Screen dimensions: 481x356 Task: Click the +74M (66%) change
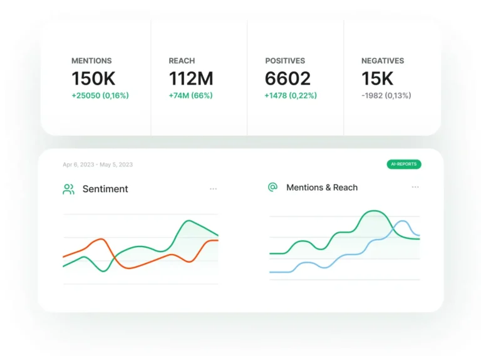click(x=190, y=96)
